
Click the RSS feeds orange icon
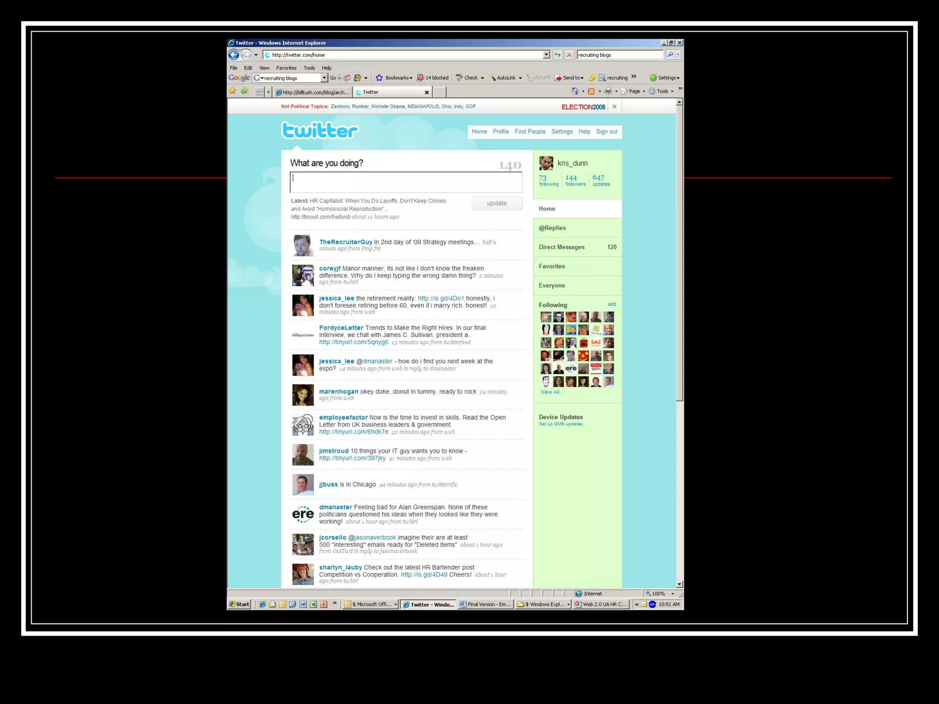(591, 91)
